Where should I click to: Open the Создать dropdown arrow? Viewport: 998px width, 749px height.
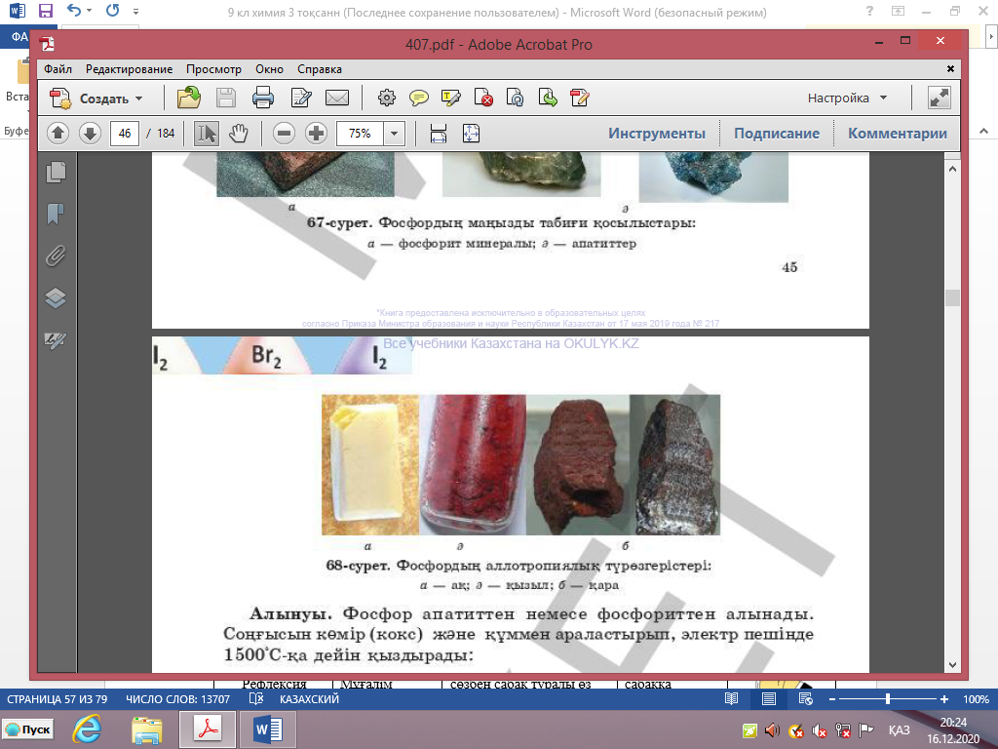139,99
